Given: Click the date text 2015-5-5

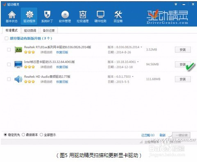Looking at the screenshot, I should click(x=122, y=82).
